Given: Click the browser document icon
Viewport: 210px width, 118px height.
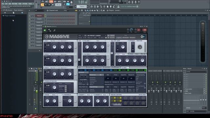Looking at the screenshot, I should pyautogui.click(x=13, y=13).
